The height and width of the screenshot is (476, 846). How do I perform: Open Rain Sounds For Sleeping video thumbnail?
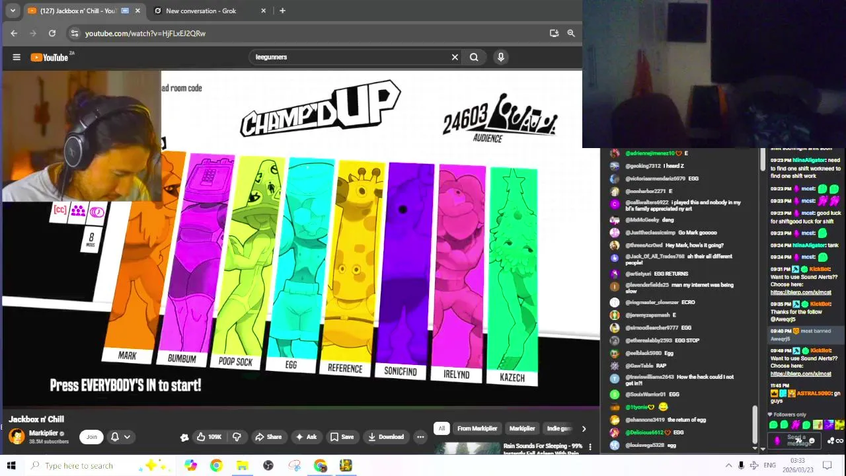467,448
